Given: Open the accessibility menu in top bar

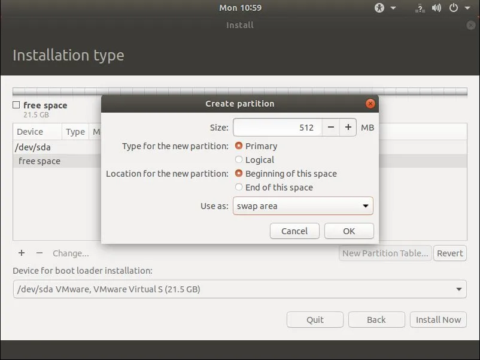Looking at the screenshot, I should click(379, 8).
